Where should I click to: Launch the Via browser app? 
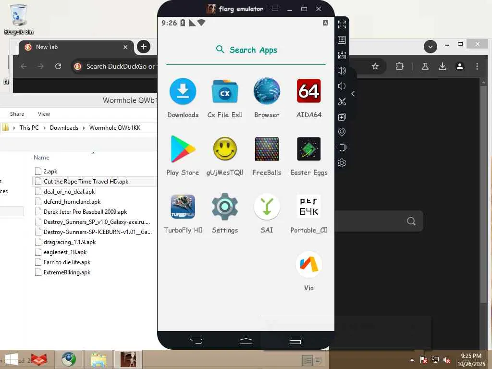[309, 264]
